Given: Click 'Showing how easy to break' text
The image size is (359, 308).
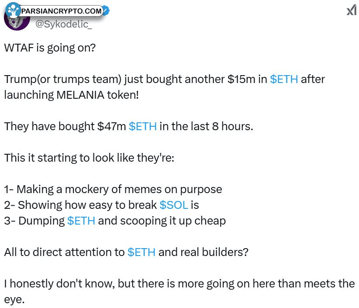Looking at the screenshot, I should (x=87, y=205).
